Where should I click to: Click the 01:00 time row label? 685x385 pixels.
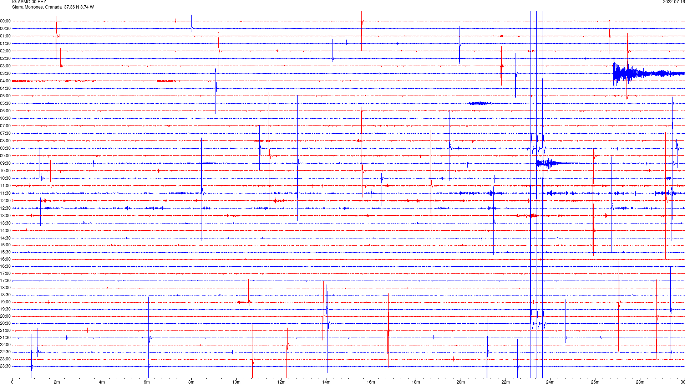[5, 36]
